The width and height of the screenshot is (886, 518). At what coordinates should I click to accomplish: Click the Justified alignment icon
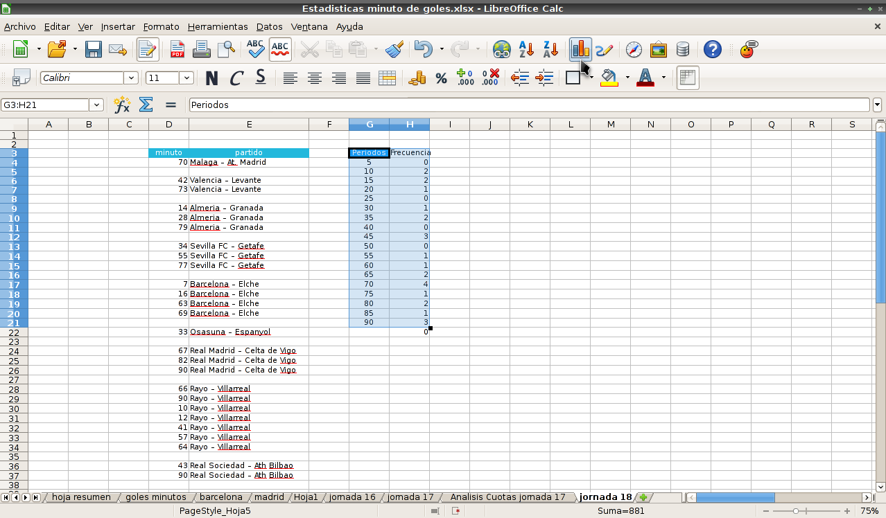(x=363, y=78)
